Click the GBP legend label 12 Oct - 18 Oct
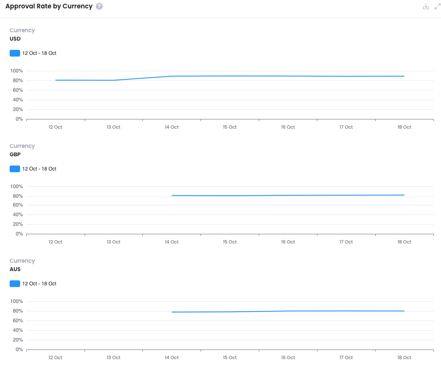 (39, 169)
